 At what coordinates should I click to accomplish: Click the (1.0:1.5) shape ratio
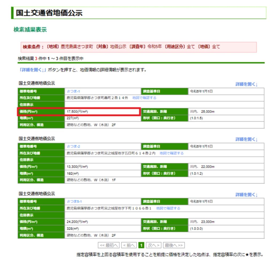pyautogui.click(x=196, y=118)
